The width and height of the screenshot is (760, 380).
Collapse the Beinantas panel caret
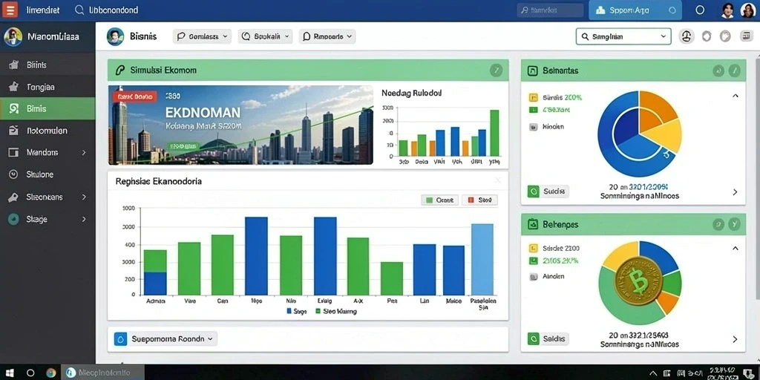tap(736, 96)
